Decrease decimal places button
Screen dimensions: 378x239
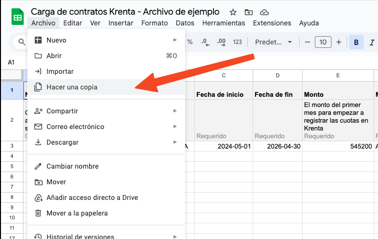click(x=205, y=42)
